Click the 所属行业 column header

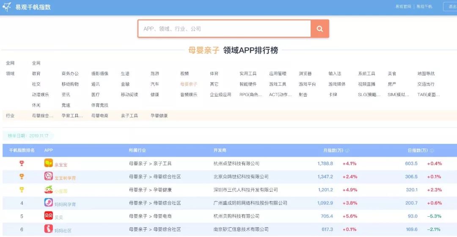click(137, 150)
